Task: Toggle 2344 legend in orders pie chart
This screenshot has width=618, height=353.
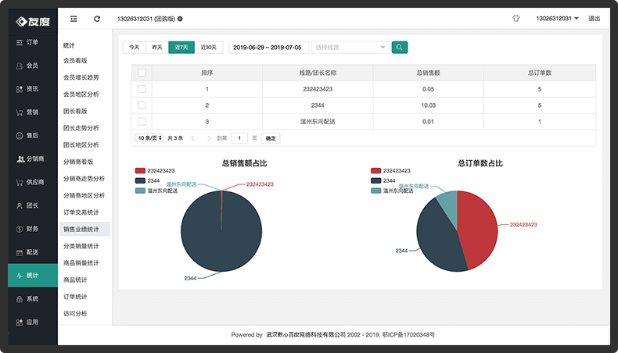Action: pyautogui.click(x=383, y=180)
